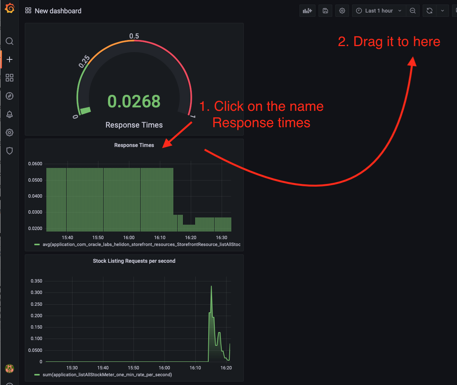Open the Response Times graph panel title menu
This screenshot has width=457, height=385.
[x=134, y=145]
